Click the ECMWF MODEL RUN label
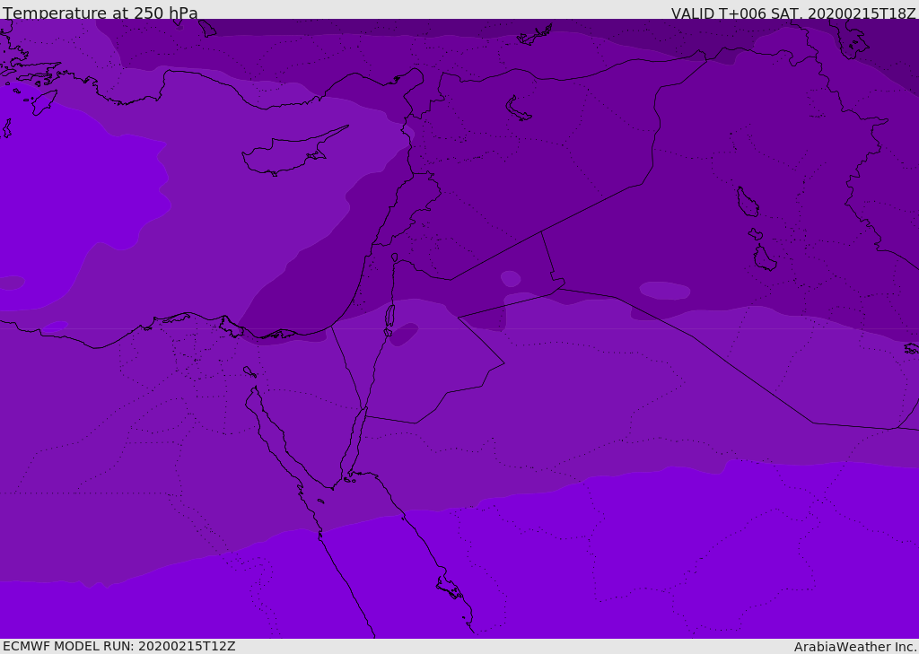 [x=118, y=646]
